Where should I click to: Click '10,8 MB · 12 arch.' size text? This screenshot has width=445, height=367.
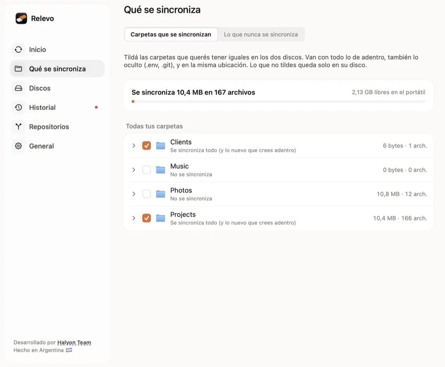point(402,194)
